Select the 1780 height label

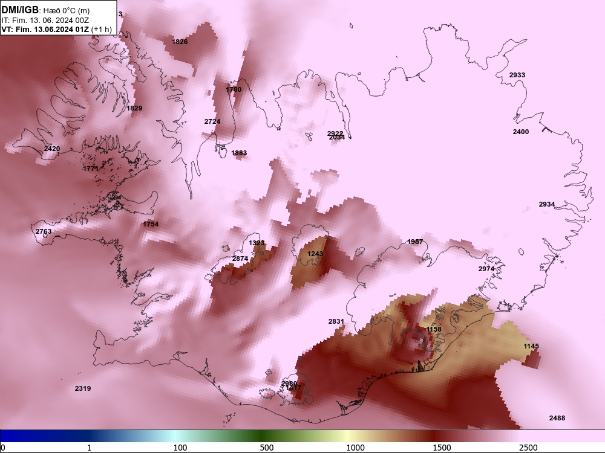point(234,89)
